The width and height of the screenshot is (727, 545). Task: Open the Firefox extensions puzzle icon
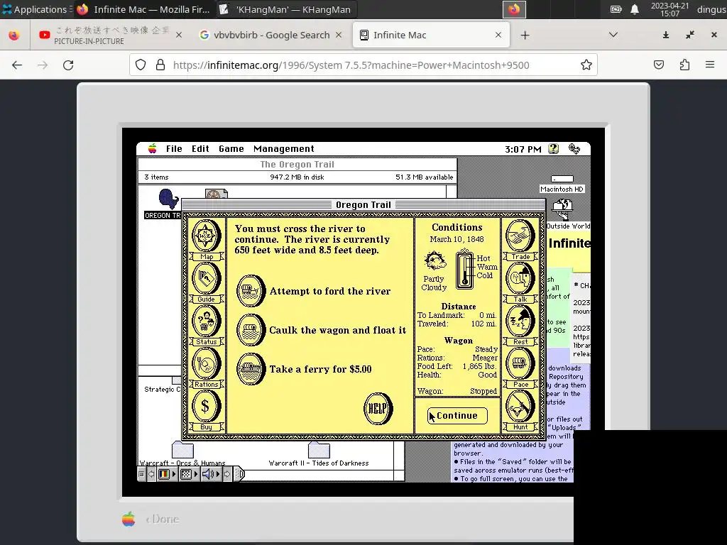point(684,65)
